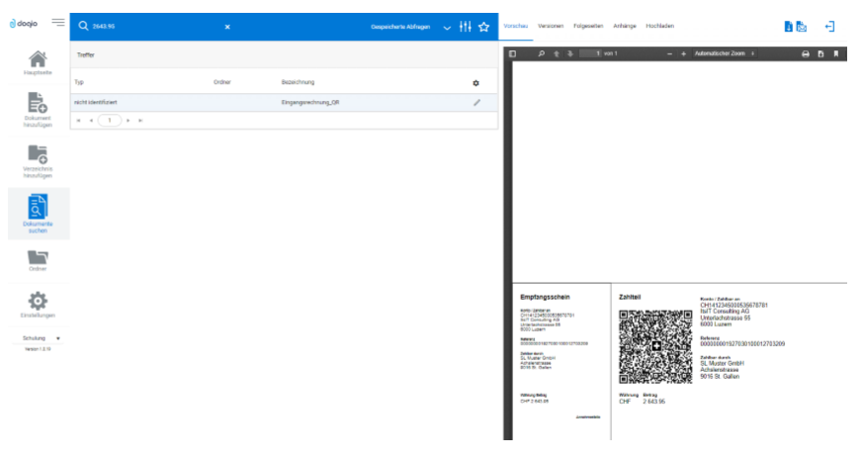Clear the search with the X button
The width and height of the screenshot is (862, 459).
pos(227,27)
